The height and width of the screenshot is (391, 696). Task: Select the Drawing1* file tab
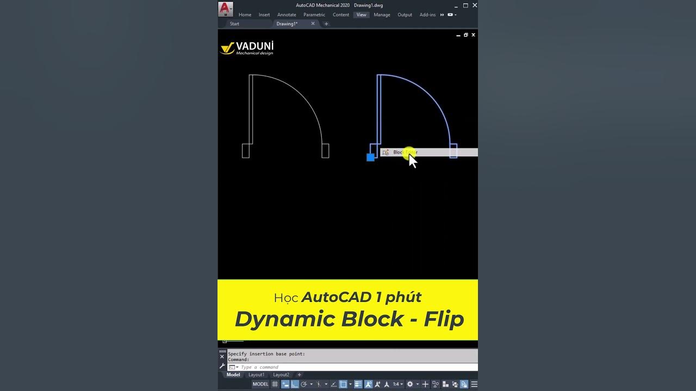[287, 24]
